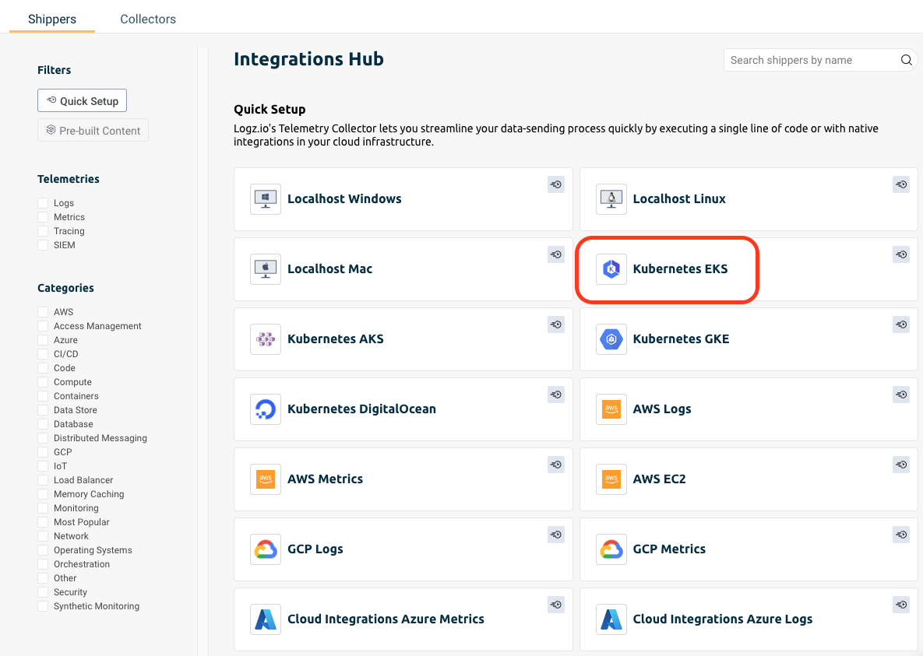
Task: Select the Orchestration category checkbox
Action: click(43, 564)
